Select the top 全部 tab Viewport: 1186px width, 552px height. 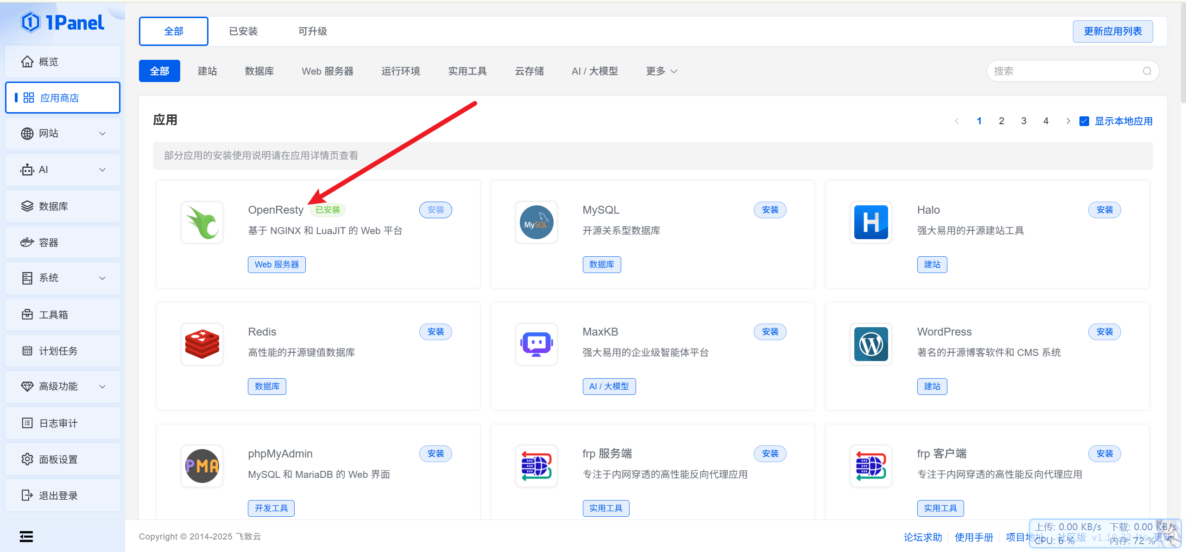174,31
